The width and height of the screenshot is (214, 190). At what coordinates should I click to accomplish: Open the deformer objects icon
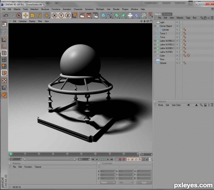[x=137, y=16]
